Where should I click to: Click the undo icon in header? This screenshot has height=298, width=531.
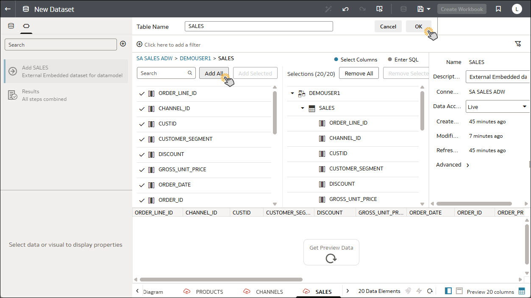(x=345, y=9)
